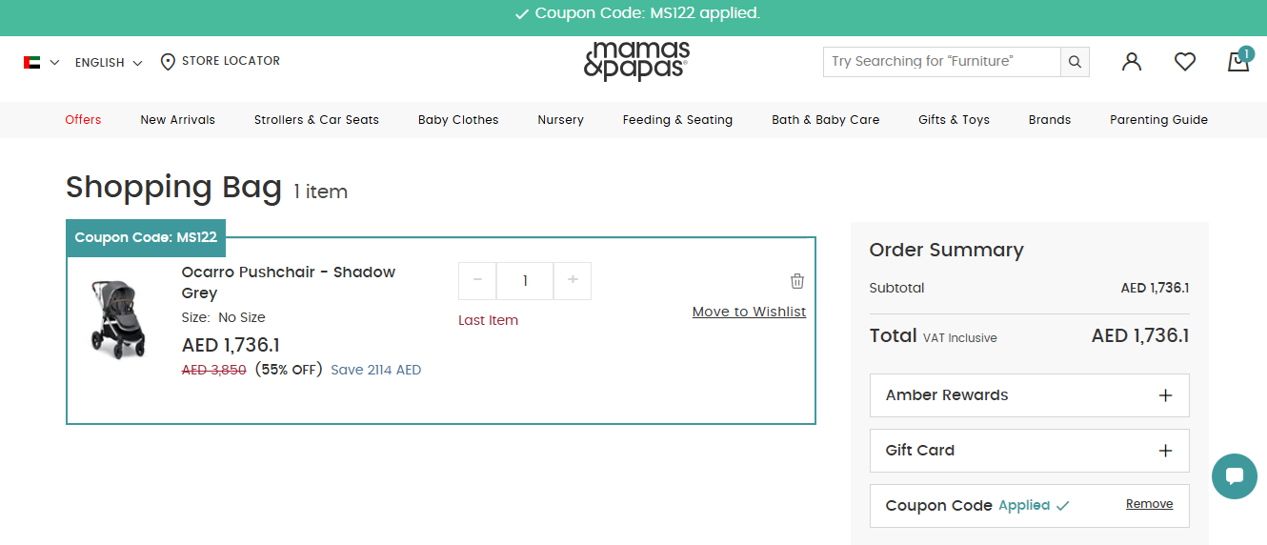Viewport: 1267px width, 545px height.
Task: Click the 'Size: No Size' text
Action: 224,317
